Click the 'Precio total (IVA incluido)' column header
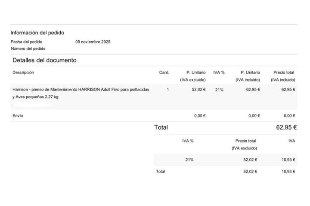The width and height of the screenshot is (310, 206). click(x=283, y=76)
